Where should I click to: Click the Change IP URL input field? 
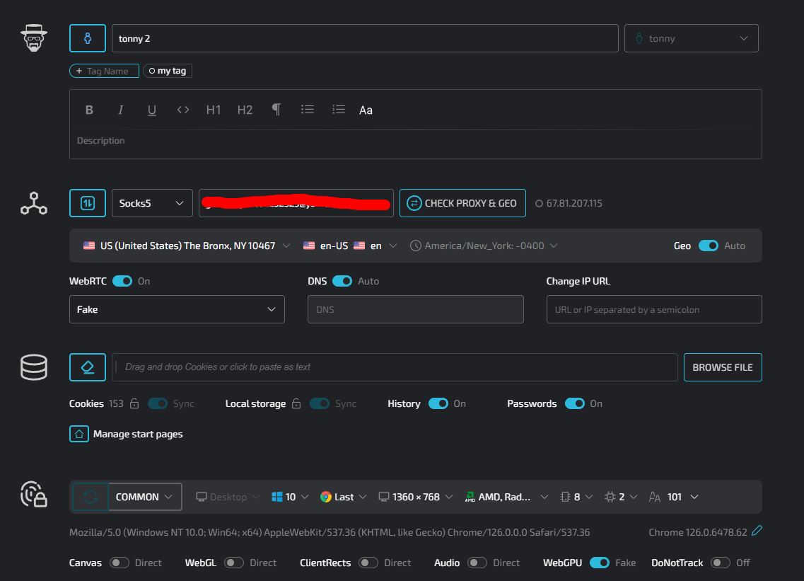tap(654, 309)
